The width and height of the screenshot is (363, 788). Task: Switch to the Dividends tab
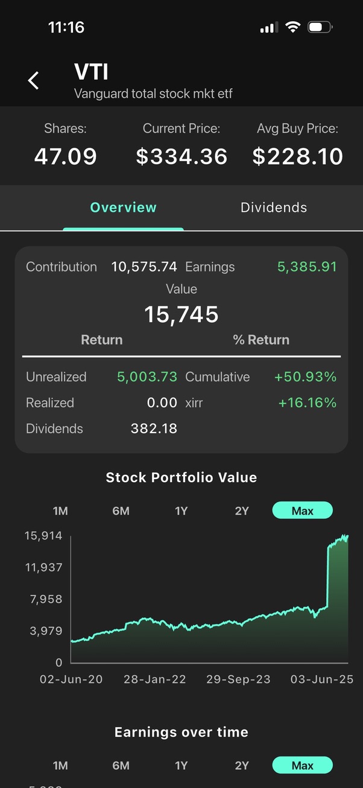click(x=274, y=208)
